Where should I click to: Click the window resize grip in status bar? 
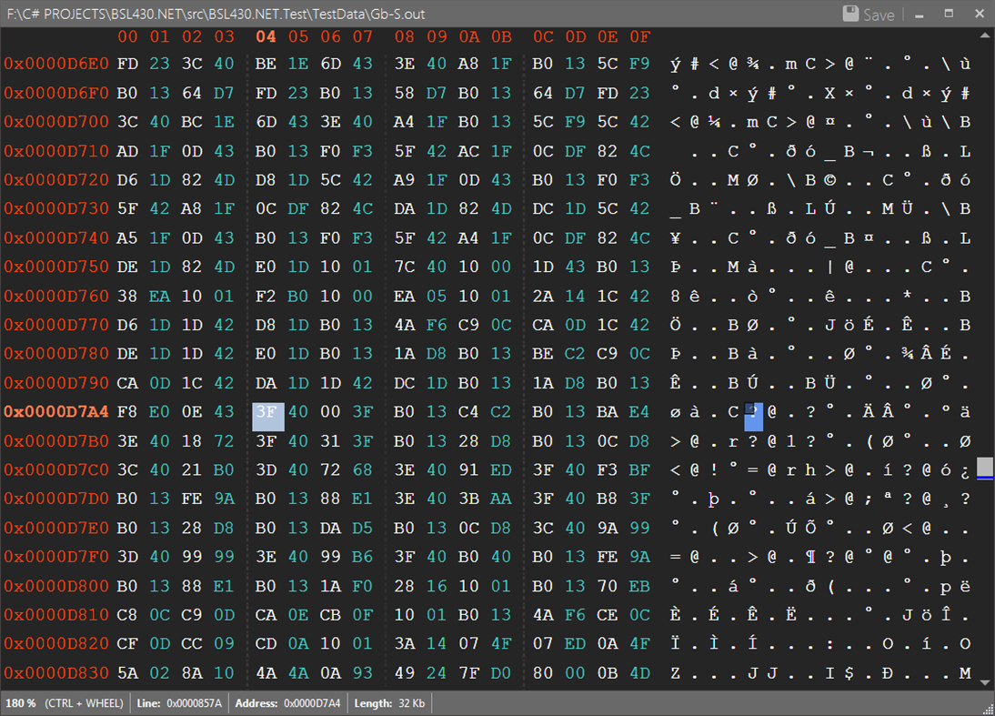(989, 710)
